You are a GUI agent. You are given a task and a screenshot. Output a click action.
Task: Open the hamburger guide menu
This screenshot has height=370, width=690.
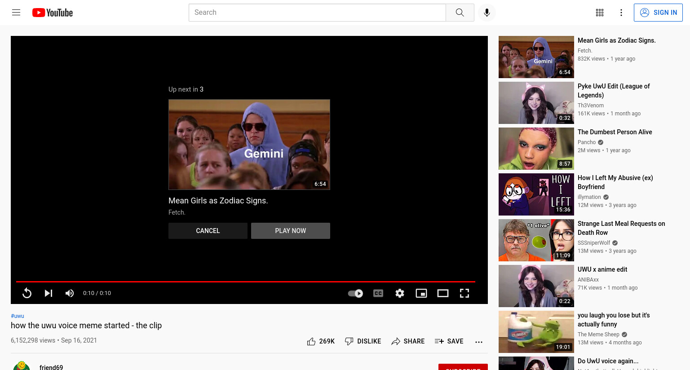point(16,13)
